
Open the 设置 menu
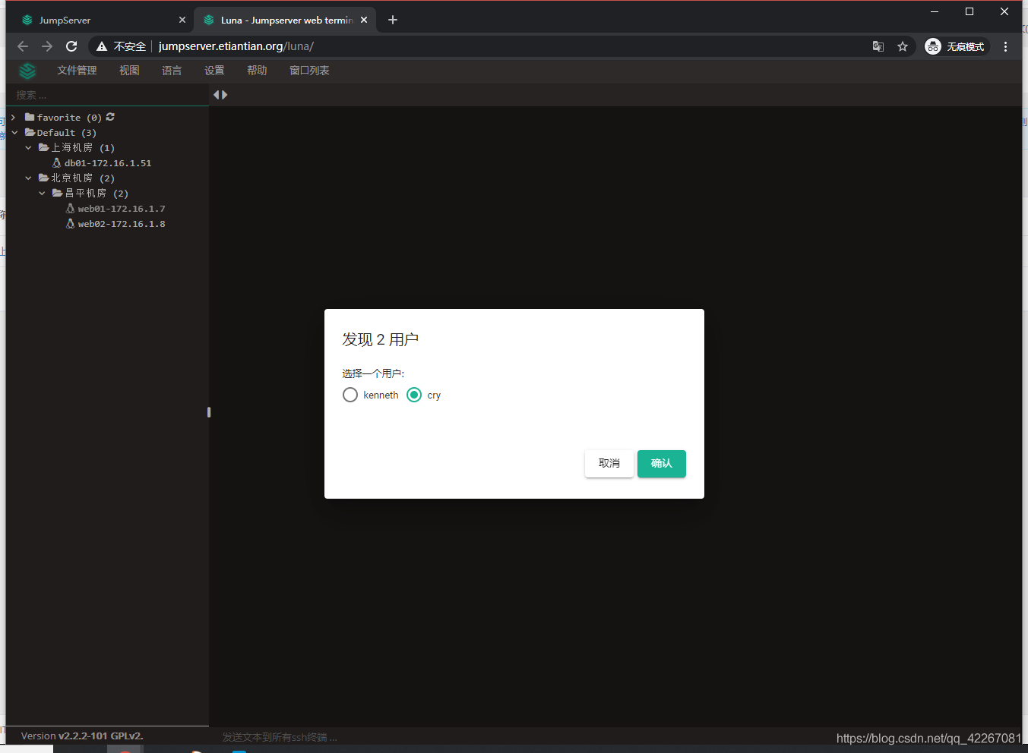coord(214,71)
